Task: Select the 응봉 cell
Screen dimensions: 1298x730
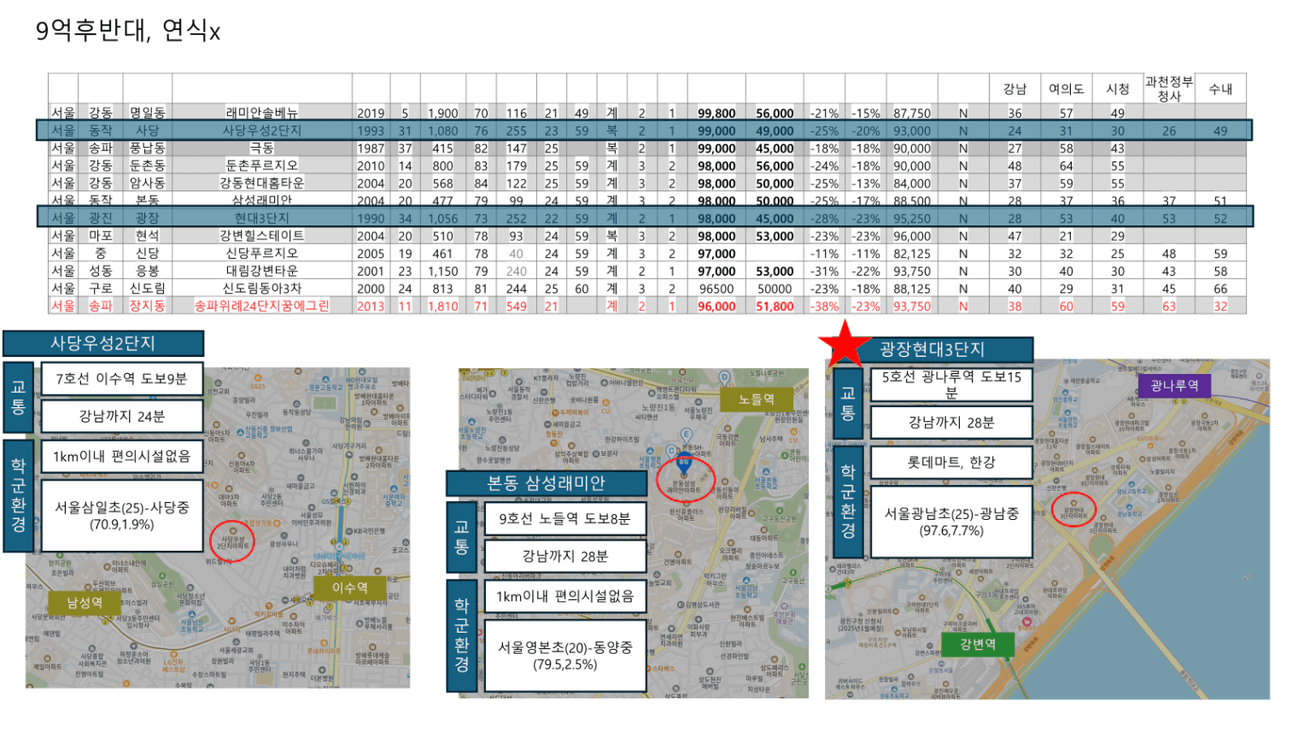Action: click(x=148, y=271)
